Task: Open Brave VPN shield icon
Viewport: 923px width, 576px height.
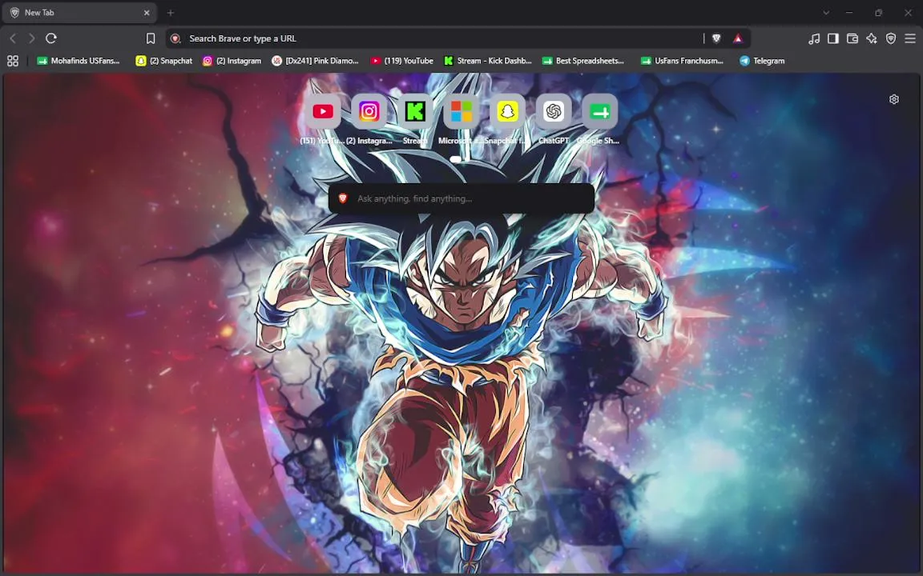Action: coord(891,38)
